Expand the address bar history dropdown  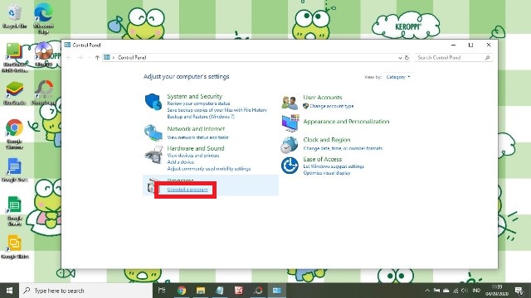(x=400, y=58)
